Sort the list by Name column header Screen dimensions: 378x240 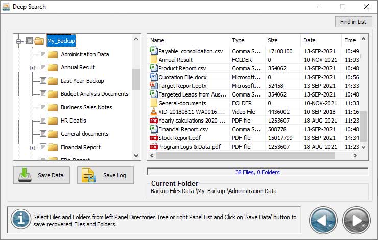[187, 40]
